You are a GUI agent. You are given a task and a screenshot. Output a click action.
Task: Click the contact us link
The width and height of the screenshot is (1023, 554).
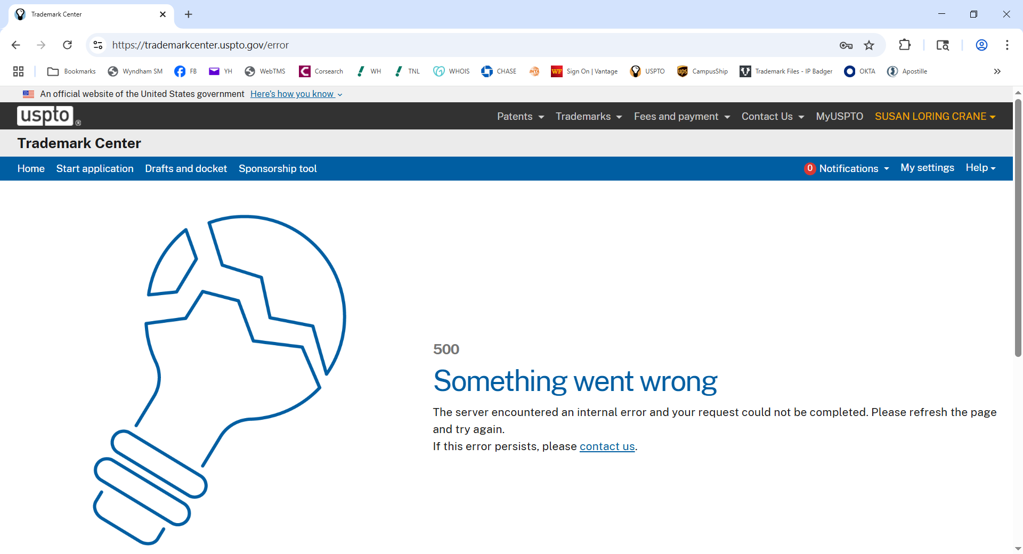coord(607,446)
